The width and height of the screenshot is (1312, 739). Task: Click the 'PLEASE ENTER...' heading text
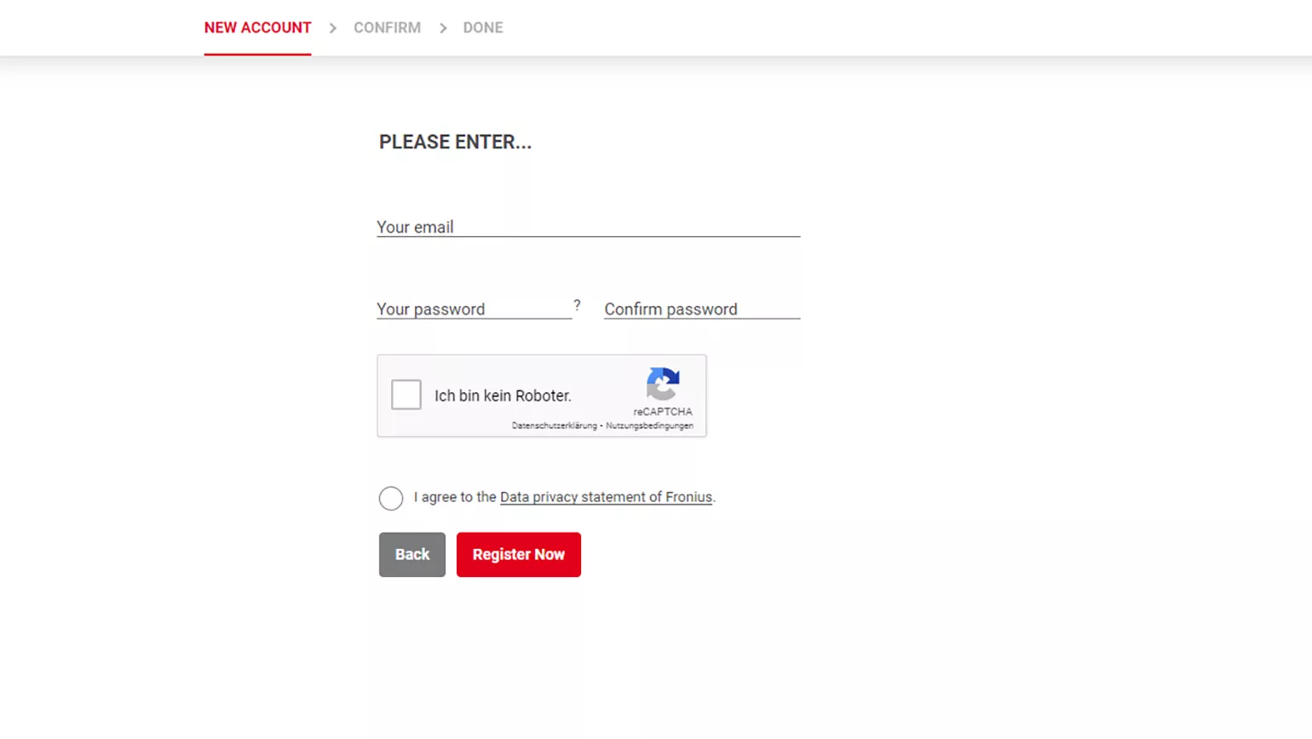(455, 142)
